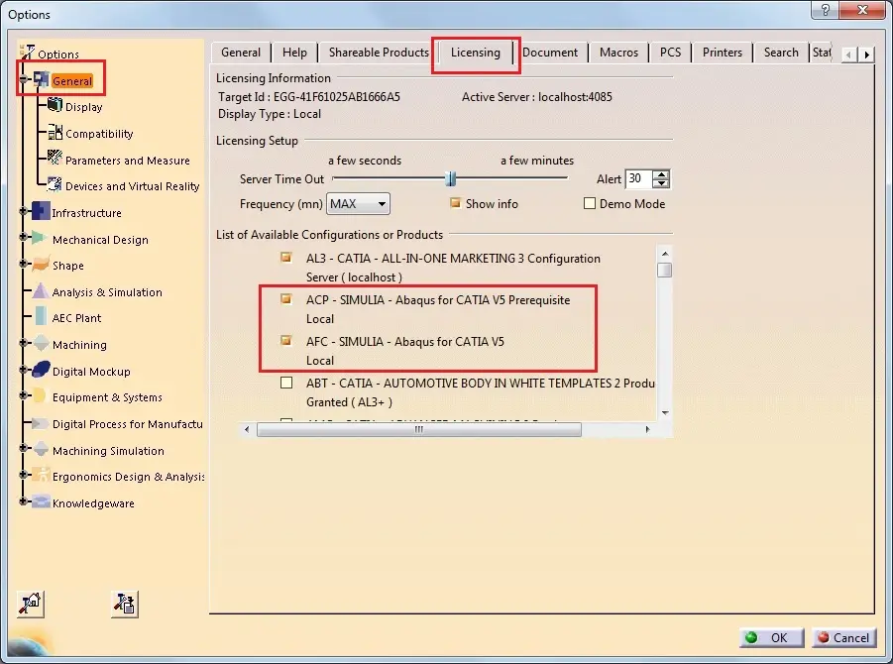Screen dimensions: 893x664
Task: Click the Machining category icon
Action: tap(41, 343)
